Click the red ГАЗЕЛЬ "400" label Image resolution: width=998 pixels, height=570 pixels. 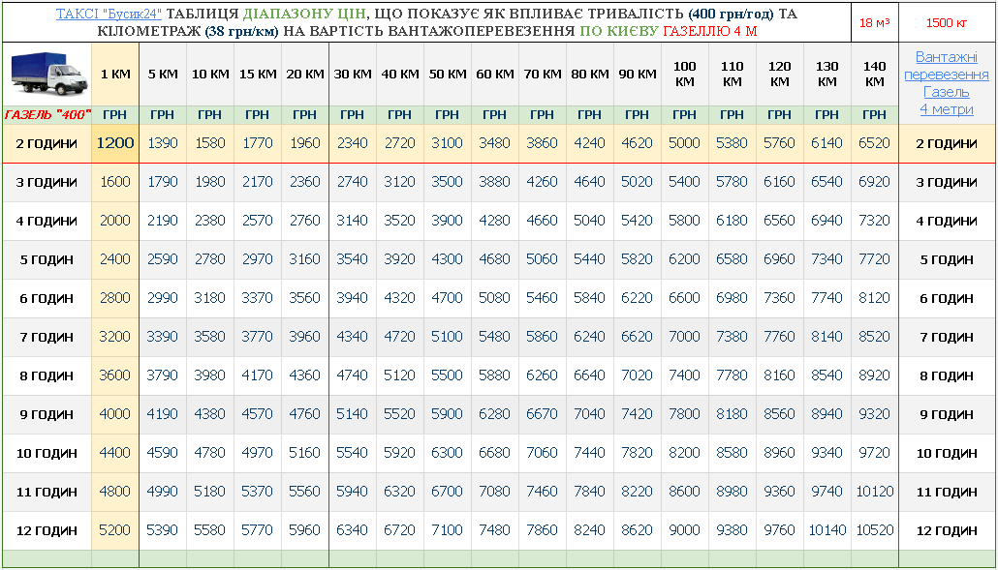pos(47,114)
